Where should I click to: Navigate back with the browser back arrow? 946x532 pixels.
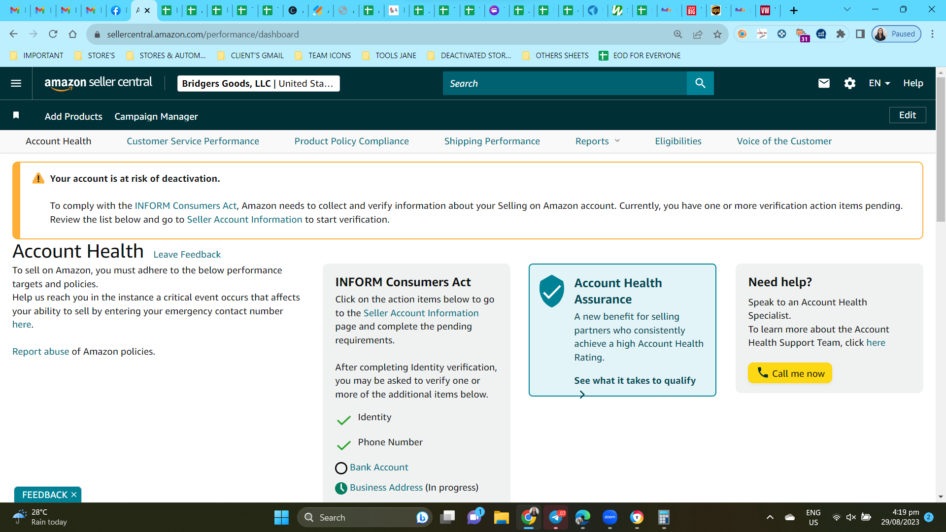[x=13, y=34]
